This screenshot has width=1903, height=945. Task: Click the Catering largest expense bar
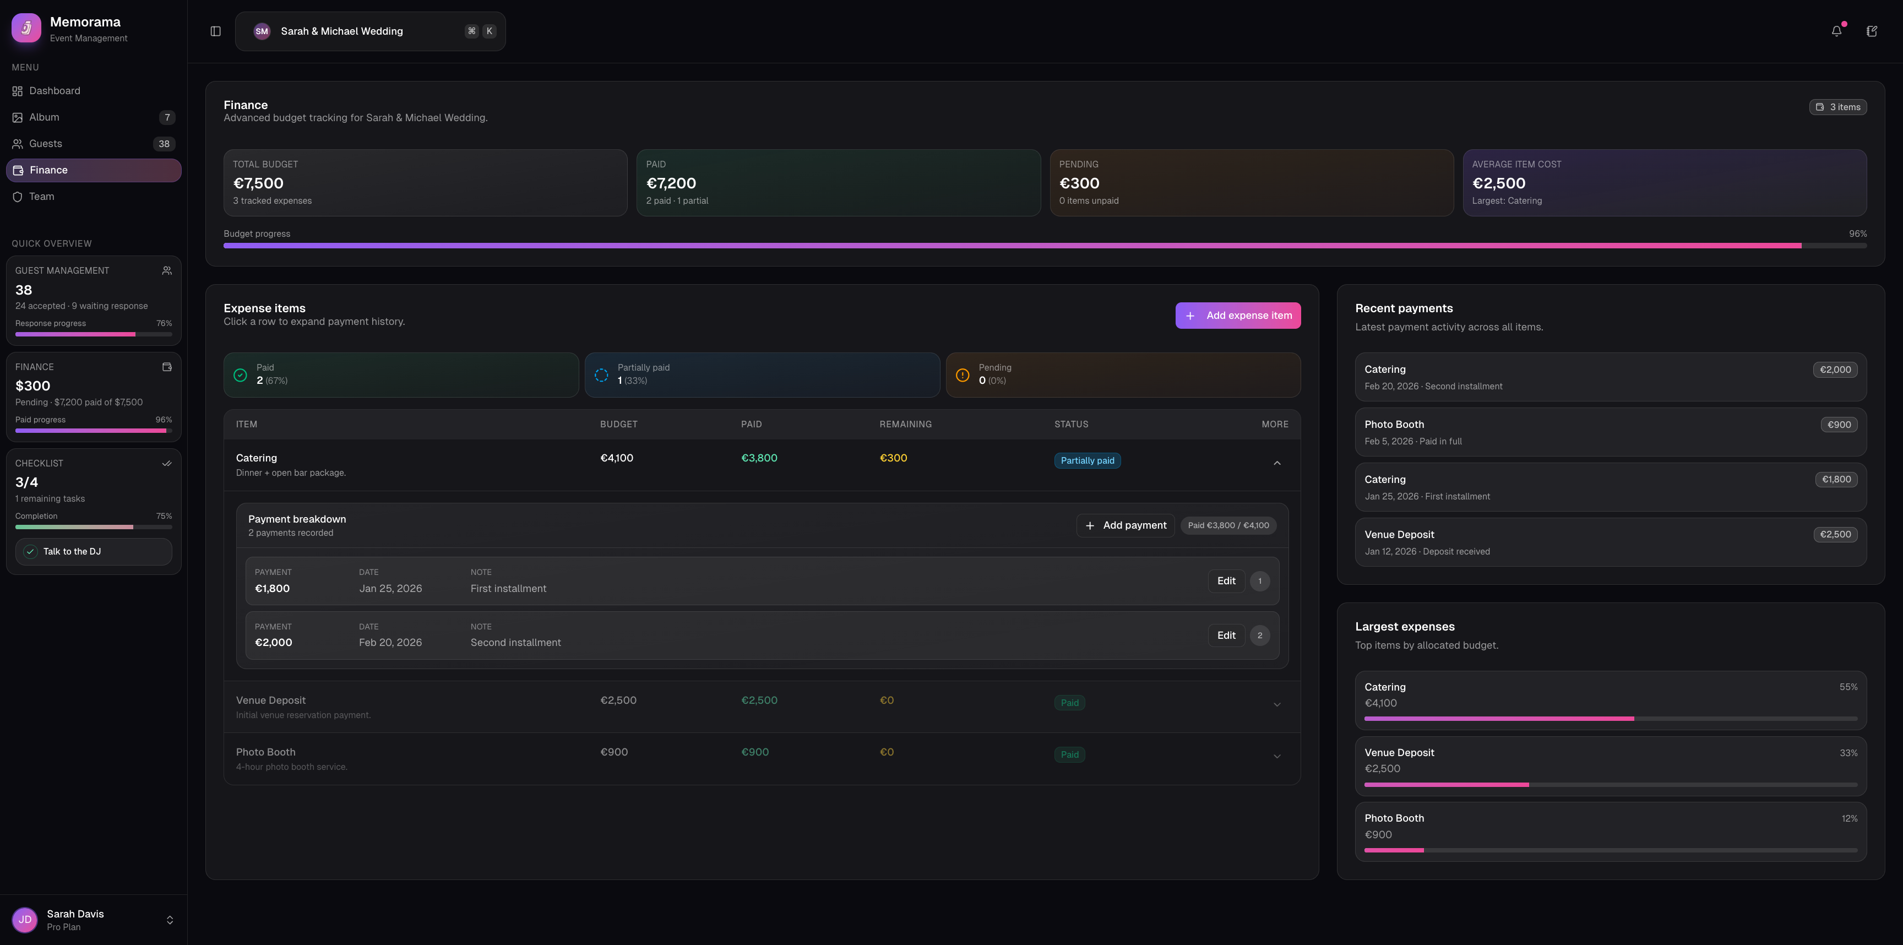(1611, 718)
